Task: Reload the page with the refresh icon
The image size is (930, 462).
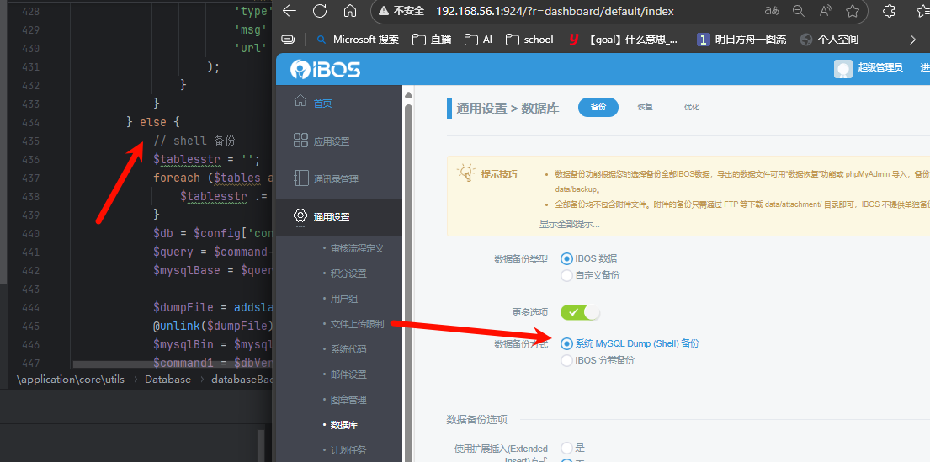Action: tap(320, 11)
